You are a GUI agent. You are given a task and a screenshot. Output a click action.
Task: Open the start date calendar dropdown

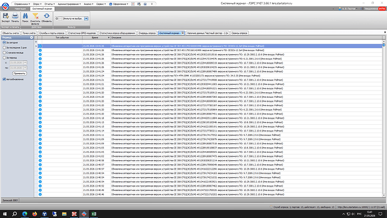click(x=25, y=62)
